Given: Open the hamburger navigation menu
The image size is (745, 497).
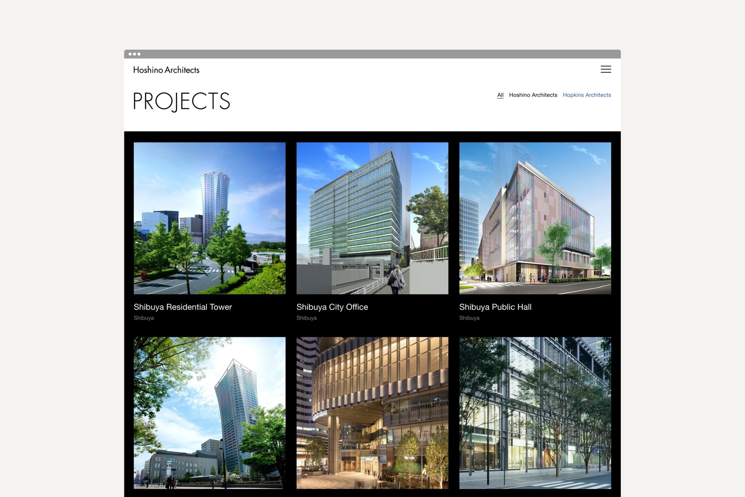Looking at the screenshot, I should [606, 70].
